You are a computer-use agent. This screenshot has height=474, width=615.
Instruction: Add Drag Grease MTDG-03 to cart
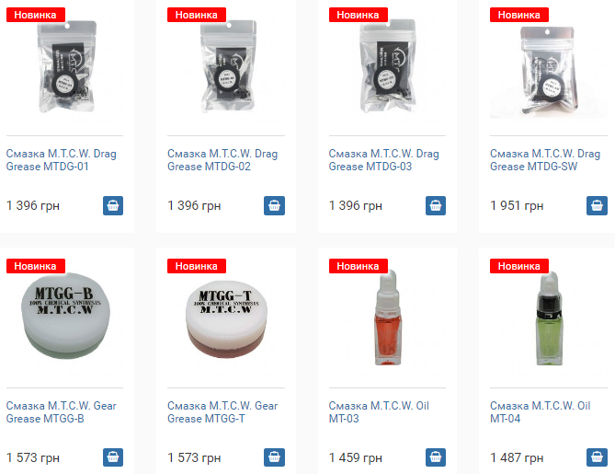(x=436, y=205)
